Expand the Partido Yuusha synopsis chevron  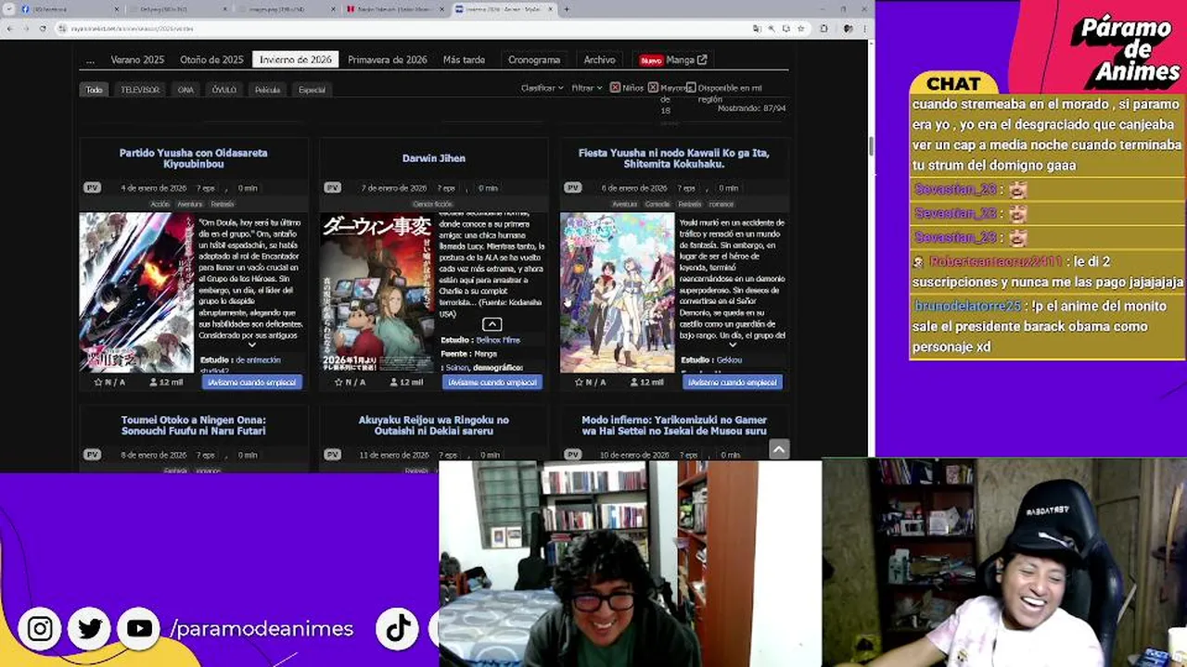point(251,345)
